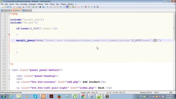Click the scroll up arrow of editor

(x=174, y=13)
